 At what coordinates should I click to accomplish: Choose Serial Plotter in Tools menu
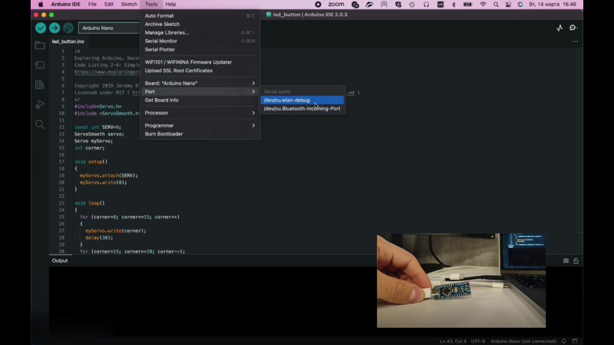[200, 49]
